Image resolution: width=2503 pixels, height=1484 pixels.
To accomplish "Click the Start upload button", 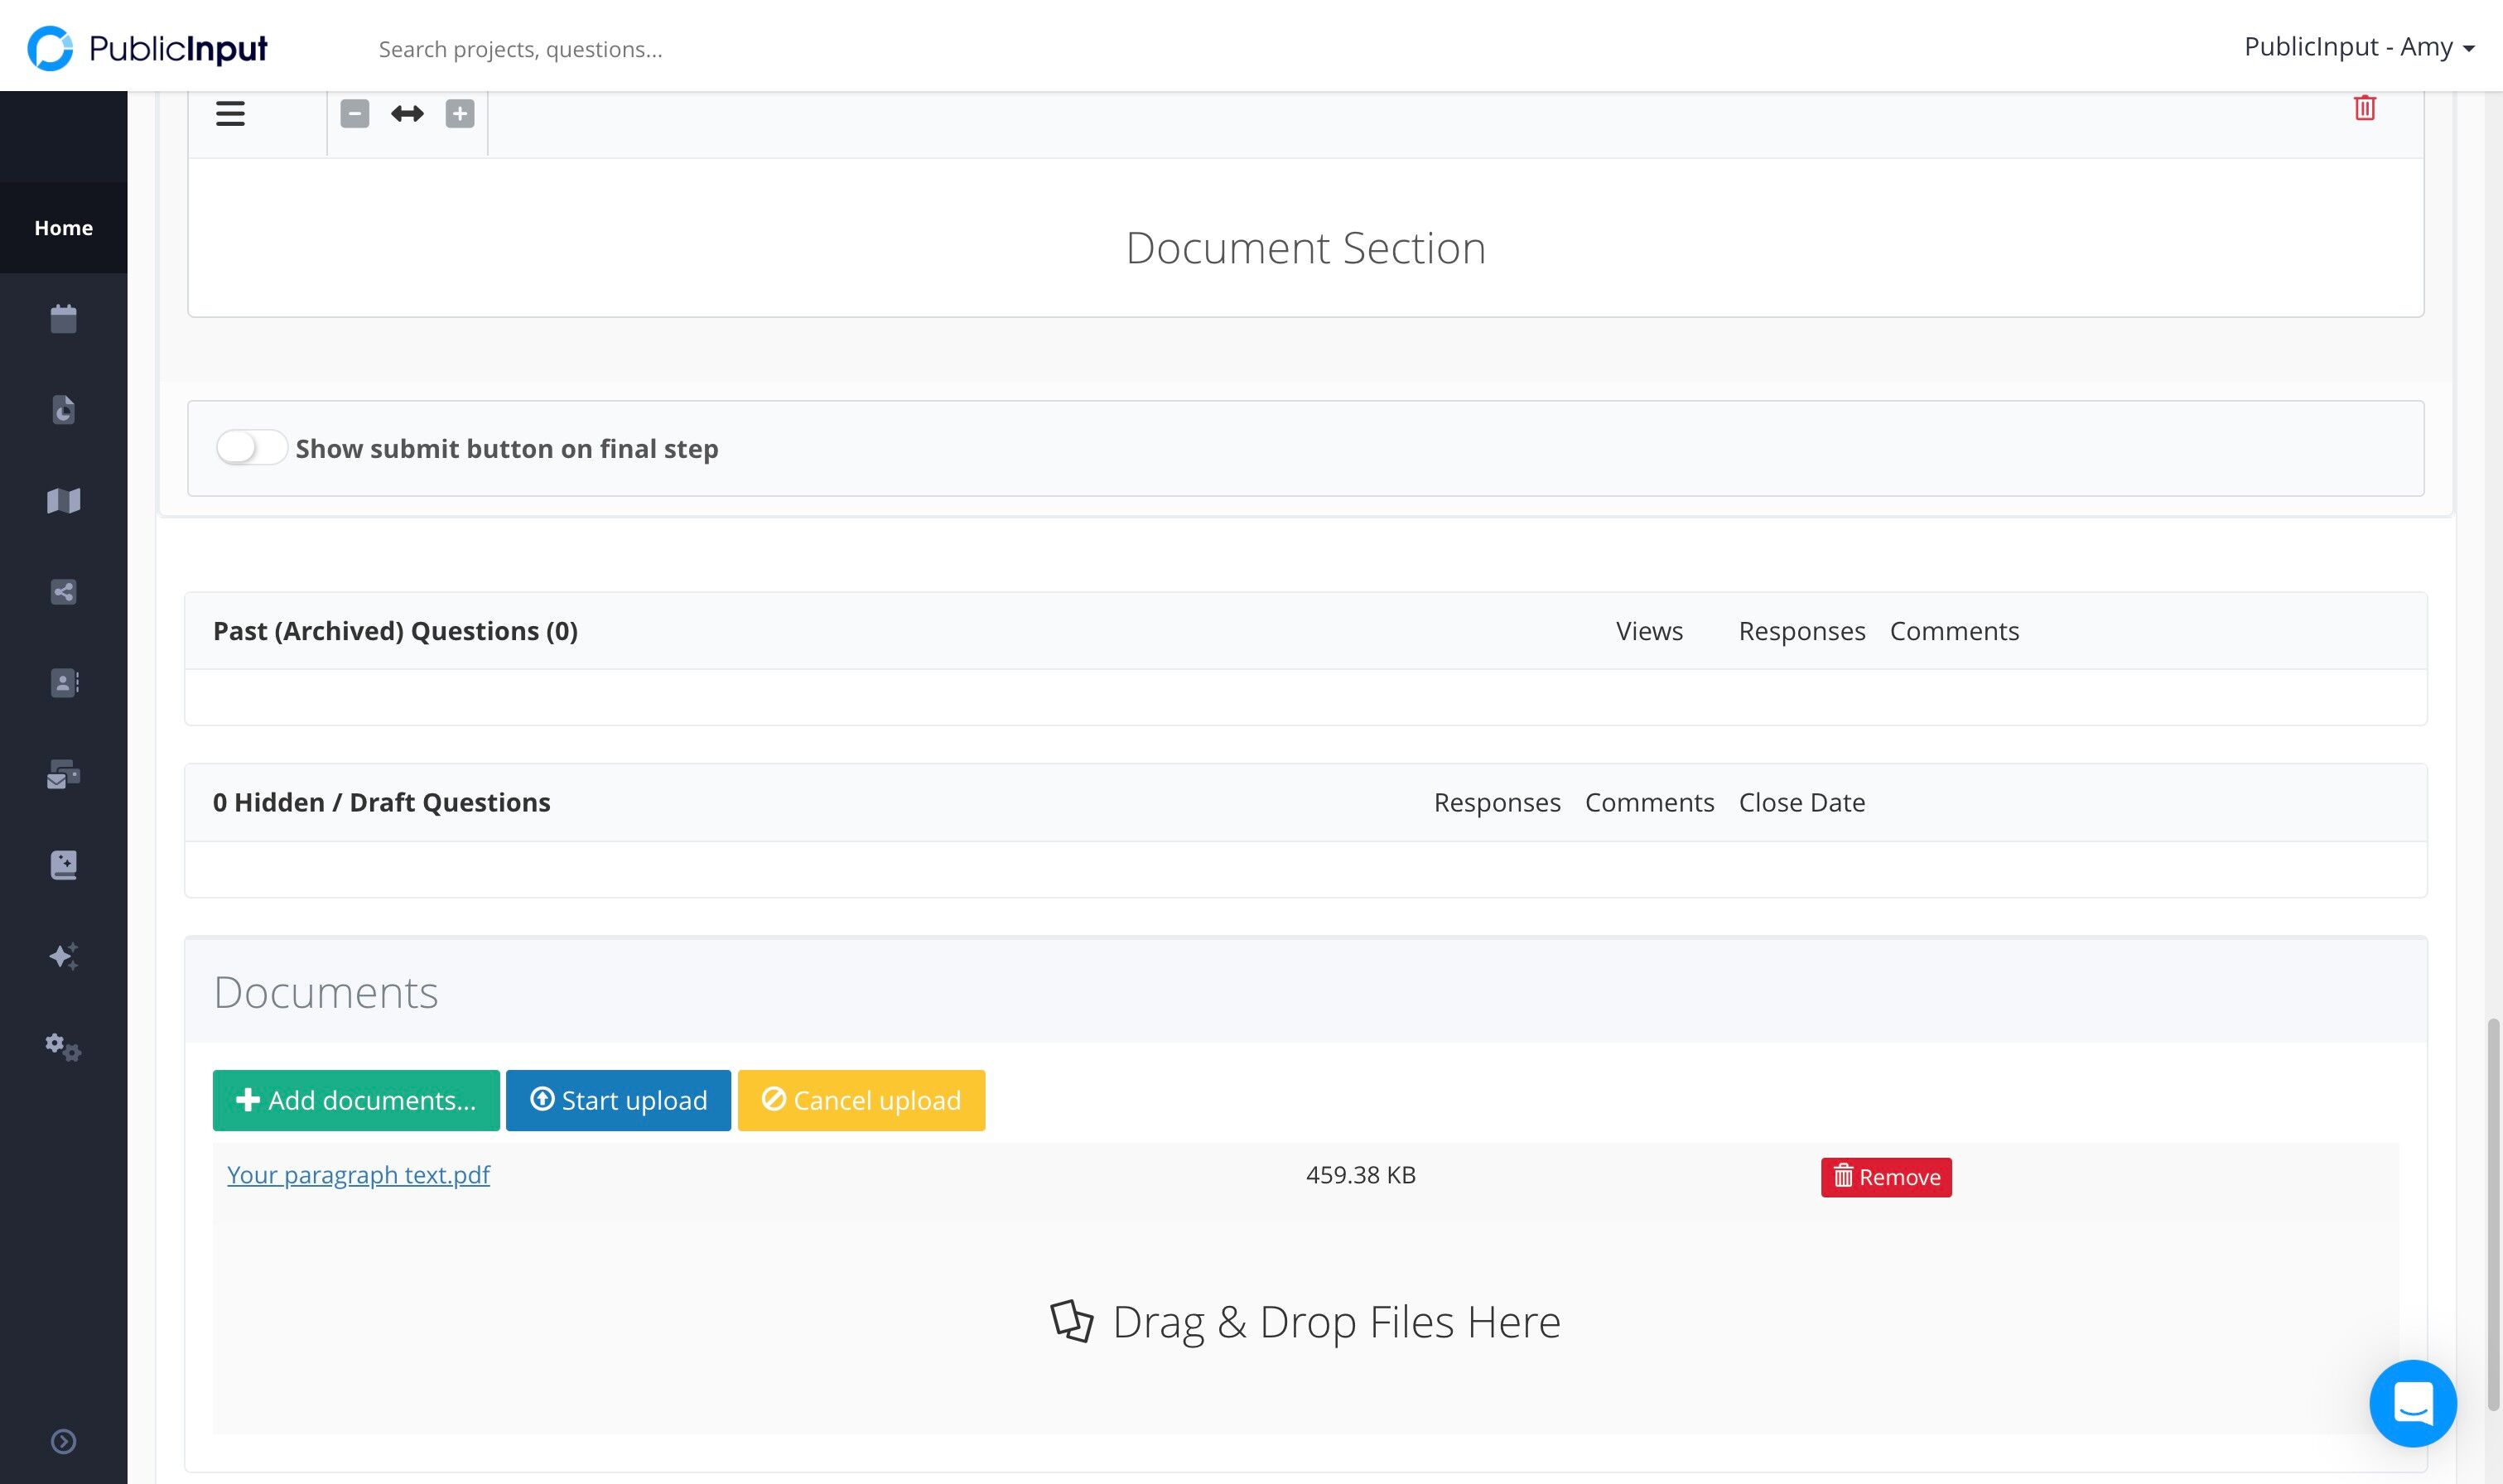I will click(x=618, y=1100).
